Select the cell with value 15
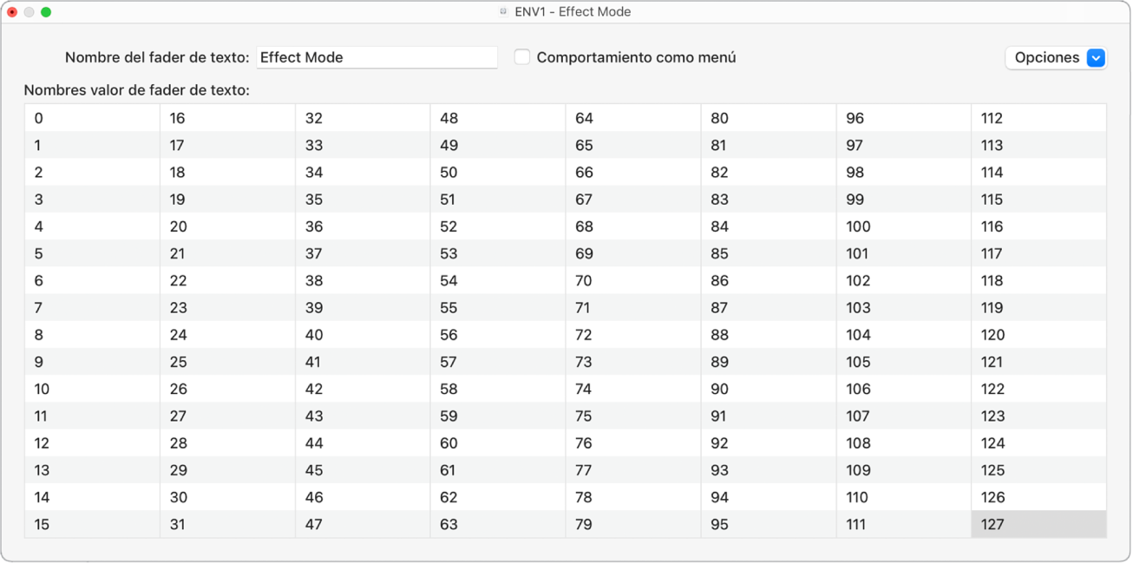The height and width of the screenshot is (563, 1133). [92, 524]
